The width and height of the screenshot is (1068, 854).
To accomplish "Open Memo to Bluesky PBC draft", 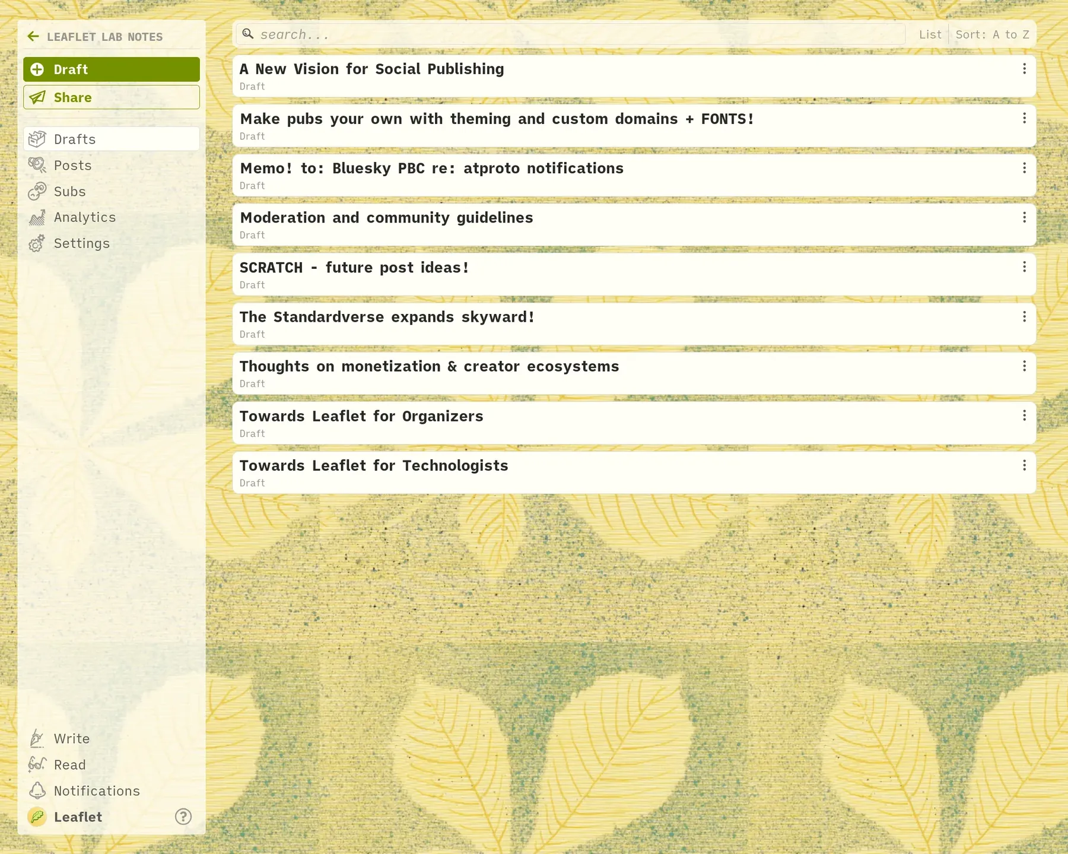I will tap(634, 175).
